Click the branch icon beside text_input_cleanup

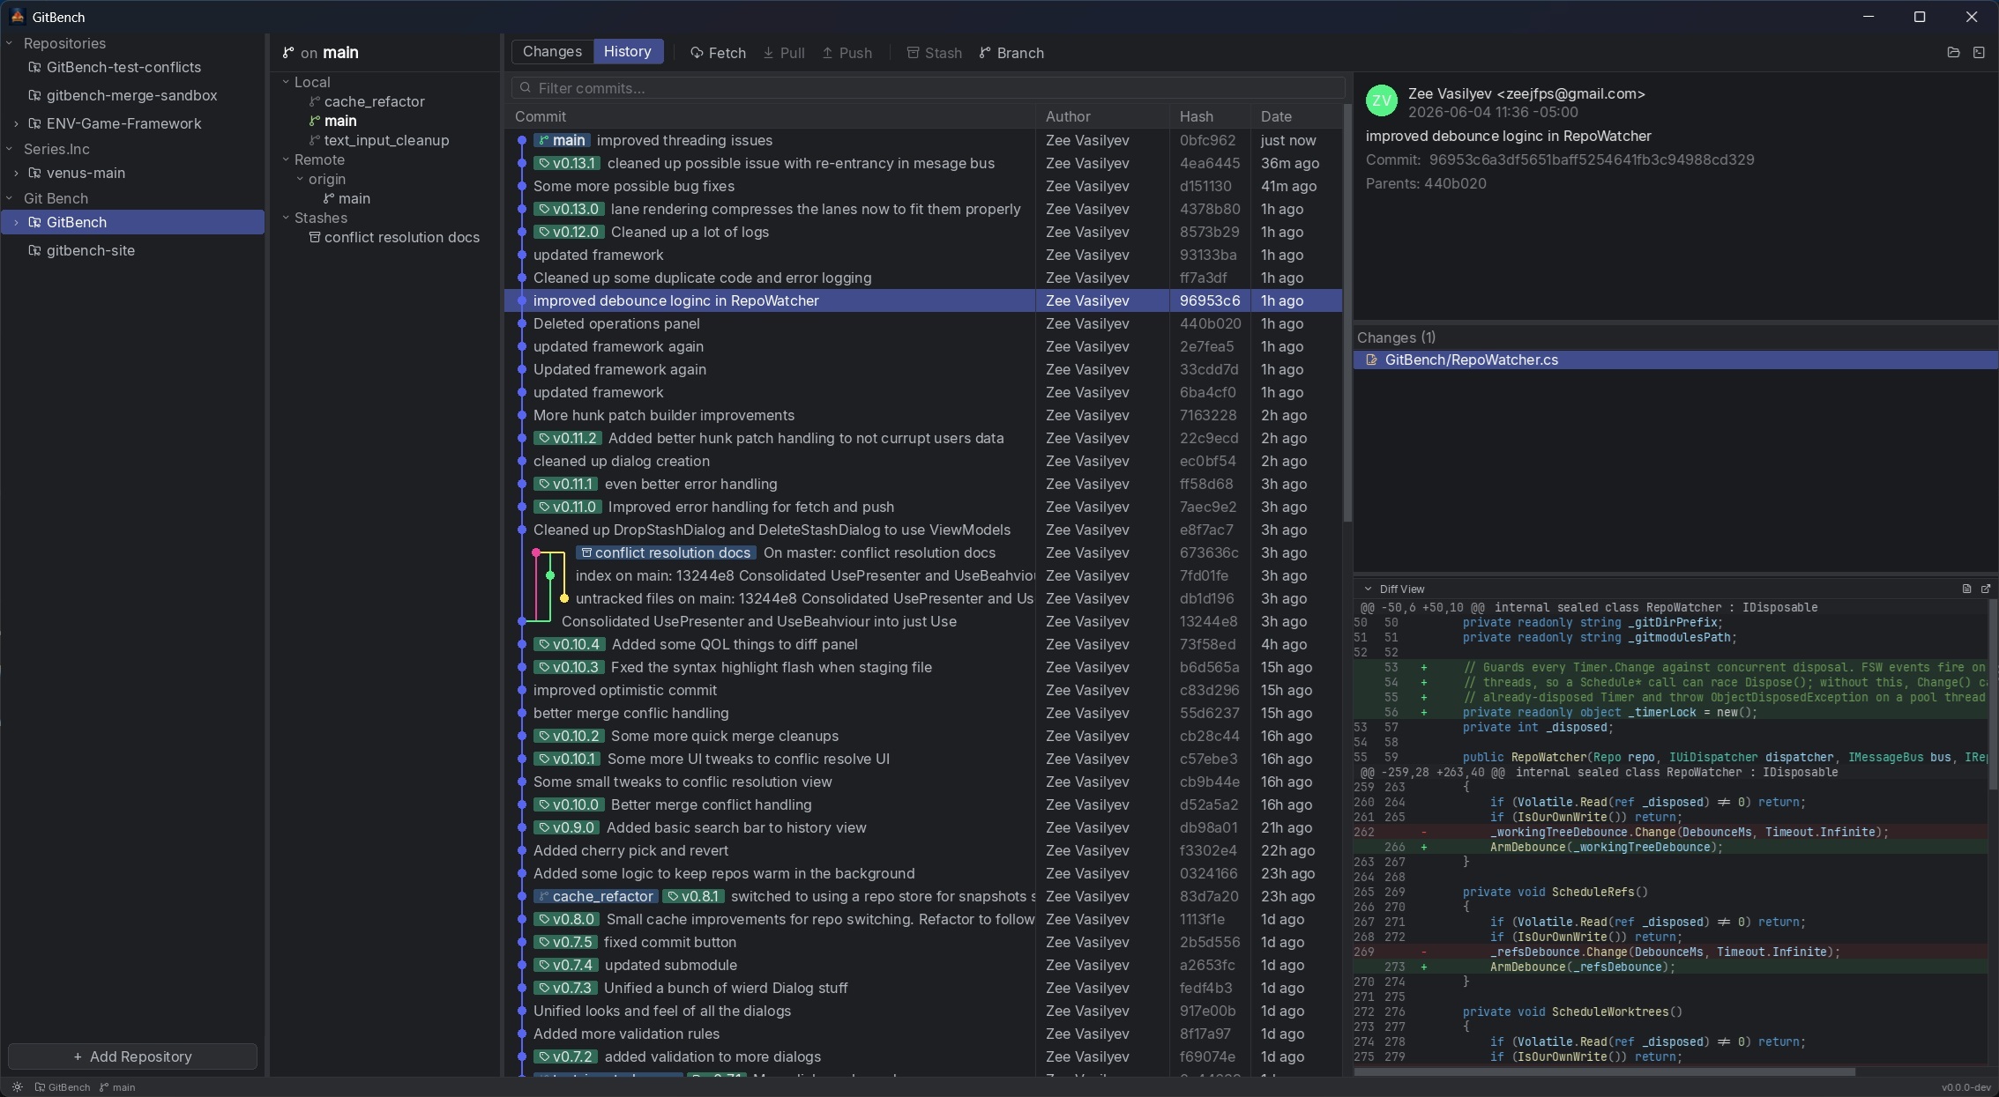[x=314, y=140]
